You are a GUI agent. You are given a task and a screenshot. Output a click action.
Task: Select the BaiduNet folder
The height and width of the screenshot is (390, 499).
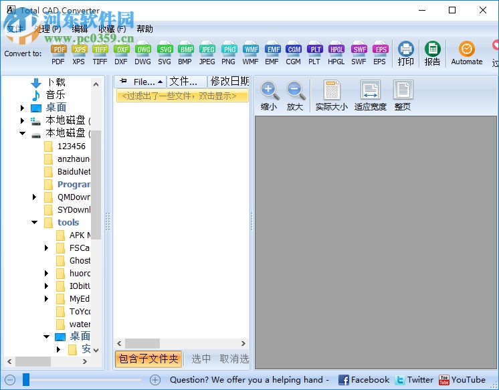[x=68, y=172]
